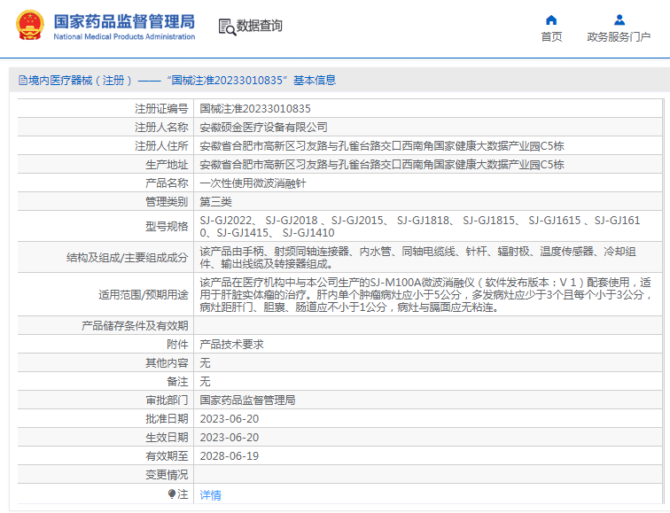
Task: Click the 有效期至 label
Action: coord(167,456)
